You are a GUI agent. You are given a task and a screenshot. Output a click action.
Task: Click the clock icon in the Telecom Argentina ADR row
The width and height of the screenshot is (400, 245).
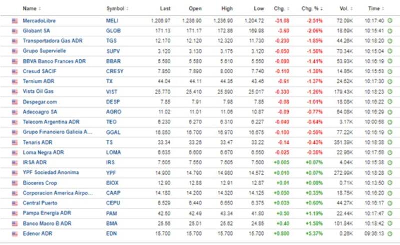tap(390, 122)
